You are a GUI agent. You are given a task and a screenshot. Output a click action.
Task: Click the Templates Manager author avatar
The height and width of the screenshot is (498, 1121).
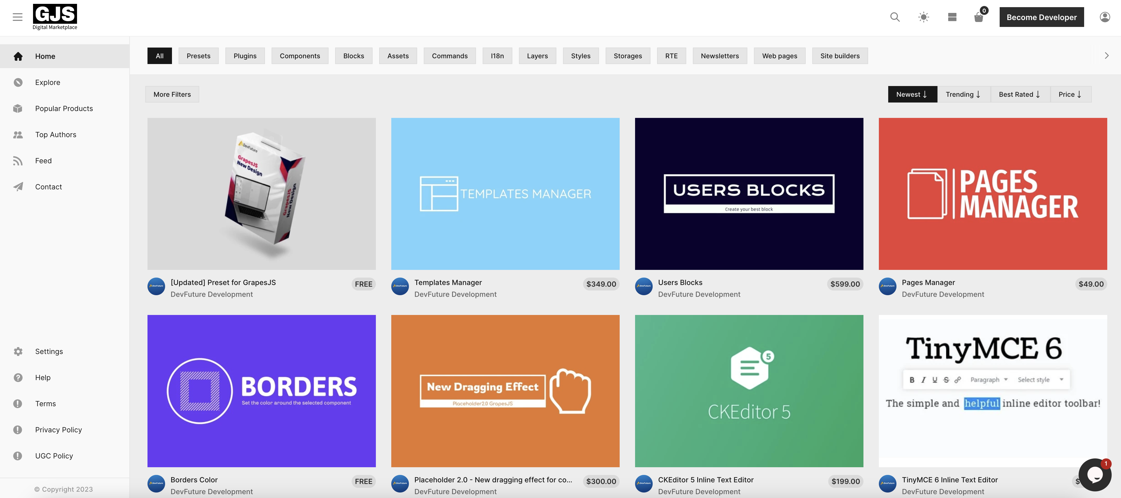[400, 286]
